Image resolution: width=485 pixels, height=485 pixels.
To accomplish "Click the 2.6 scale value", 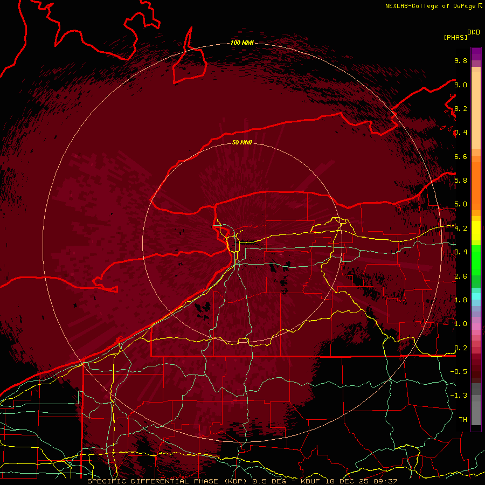I will click(461, 276).
